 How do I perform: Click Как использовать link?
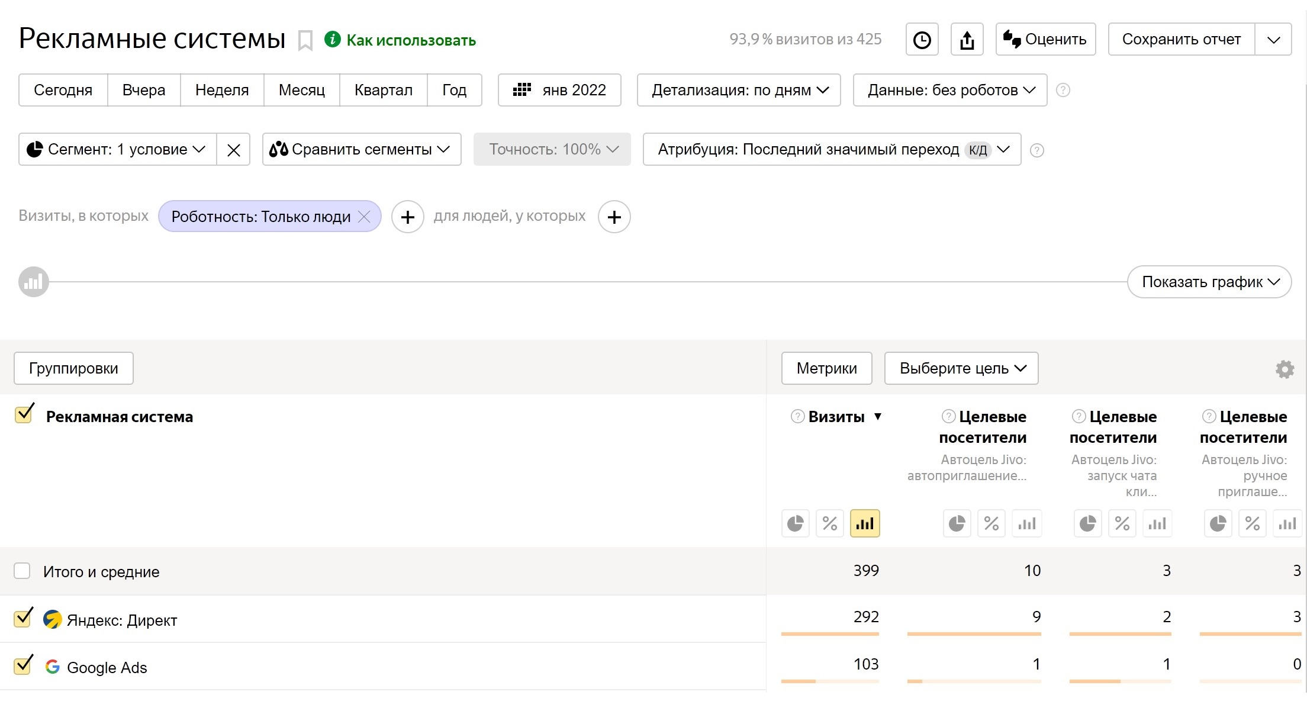click(411, 40)
